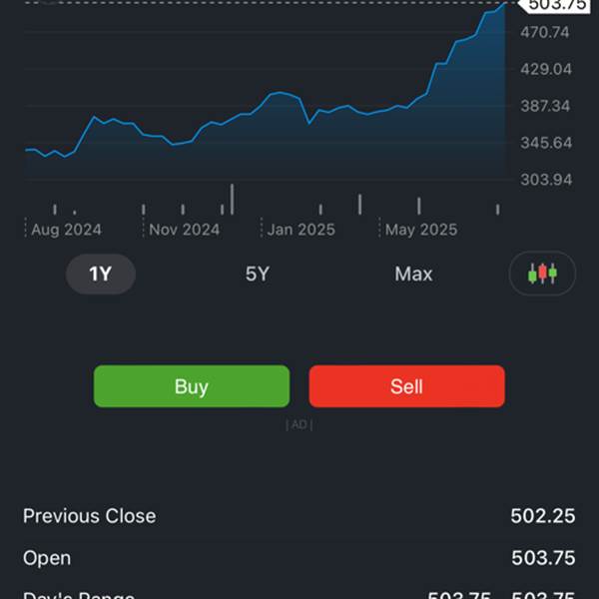Image resolution: width=599 pixels, height=599 pixels.
Task: Select the Max time range
Action: tap(413, 274)
